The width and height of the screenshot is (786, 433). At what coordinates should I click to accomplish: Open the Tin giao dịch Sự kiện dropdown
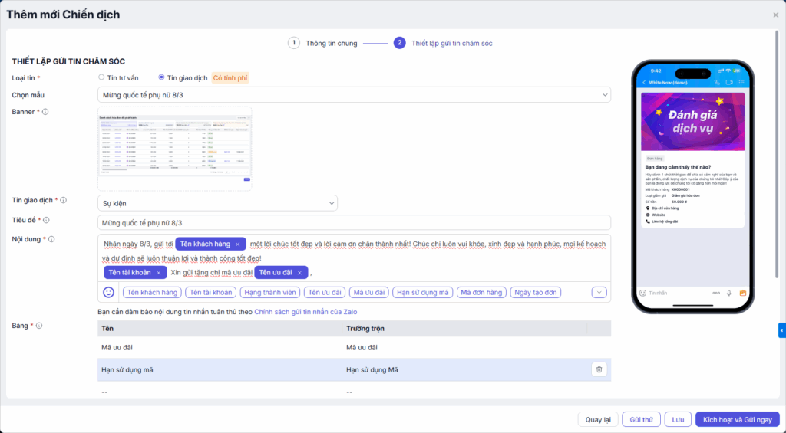click(x=218, y=203)
